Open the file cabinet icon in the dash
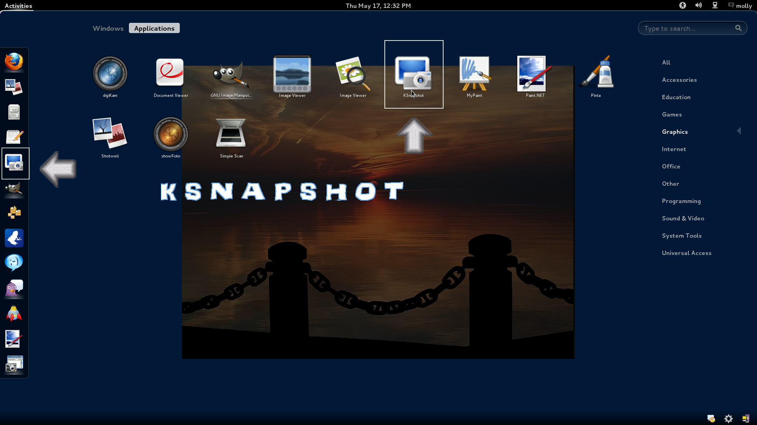 14,112
